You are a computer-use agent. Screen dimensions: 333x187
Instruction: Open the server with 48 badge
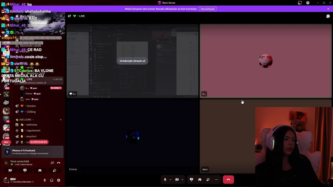6,128
